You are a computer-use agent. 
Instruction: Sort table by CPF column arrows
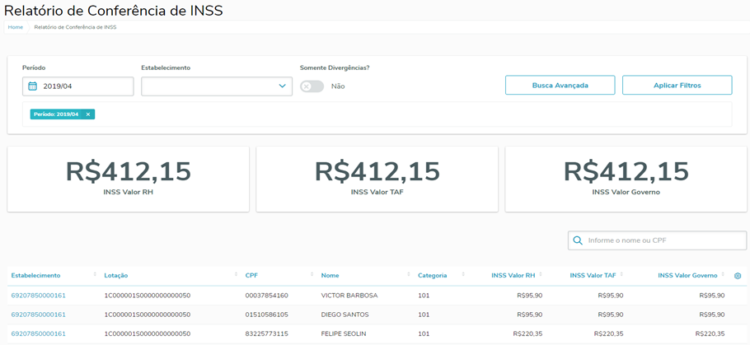click(x=312, y=275)
